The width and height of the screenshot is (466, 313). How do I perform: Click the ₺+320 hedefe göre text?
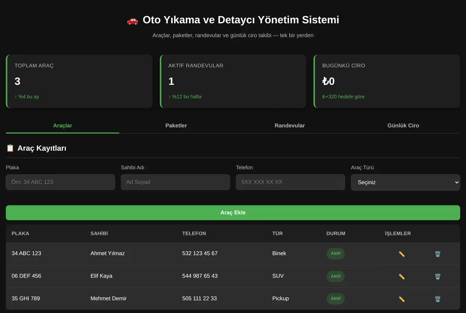343,97
